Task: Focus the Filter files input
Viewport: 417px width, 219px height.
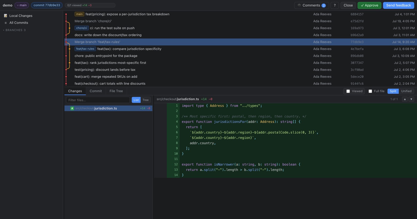Action: click(98, 100)
